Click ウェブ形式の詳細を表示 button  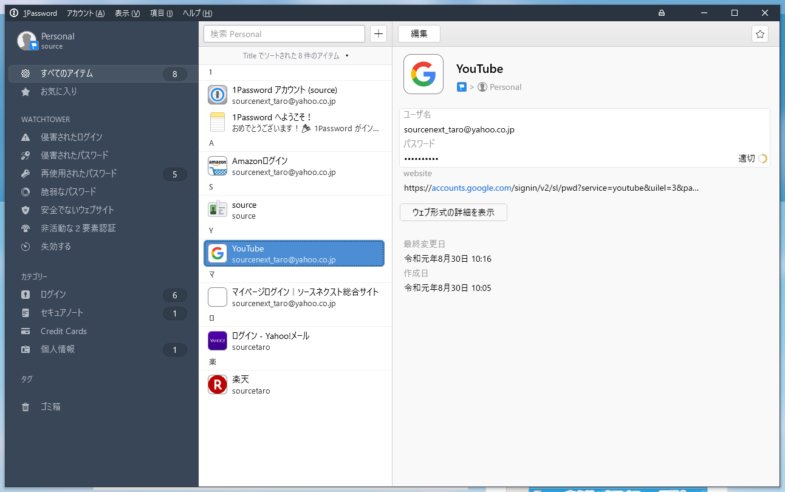tap(453, 213)
